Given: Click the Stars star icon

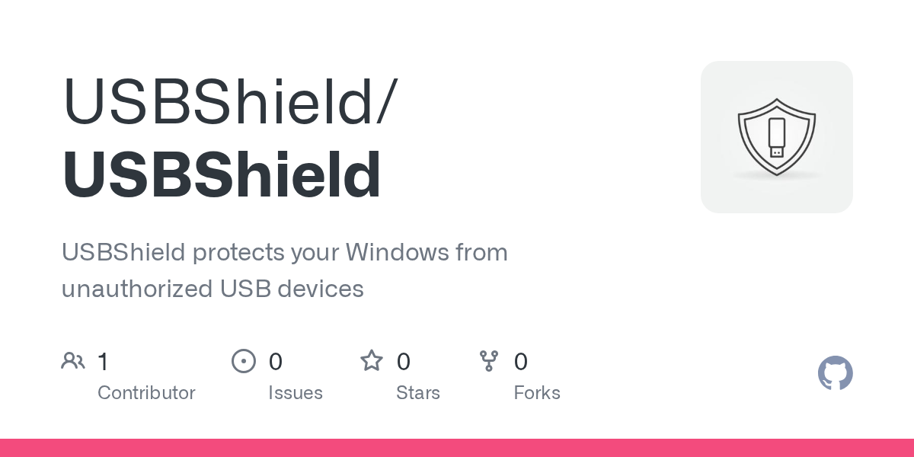Looking at the screenshot, I should click(372, 360).
